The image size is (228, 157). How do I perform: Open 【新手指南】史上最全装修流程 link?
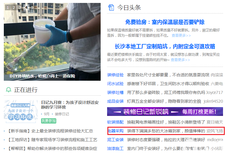50,131
